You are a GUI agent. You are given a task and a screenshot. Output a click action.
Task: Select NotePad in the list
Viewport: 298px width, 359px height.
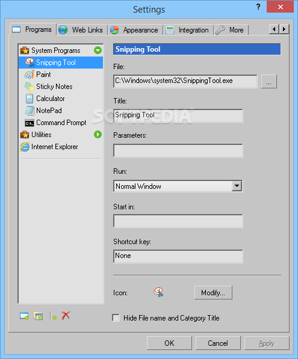click(x=61, y=111)
